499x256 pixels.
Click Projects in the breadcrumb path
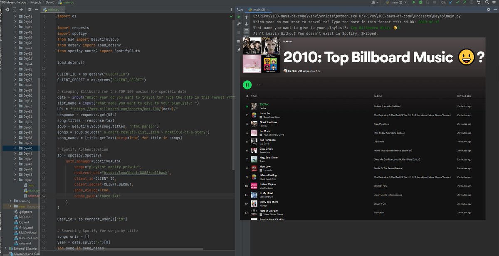[37, 2]
